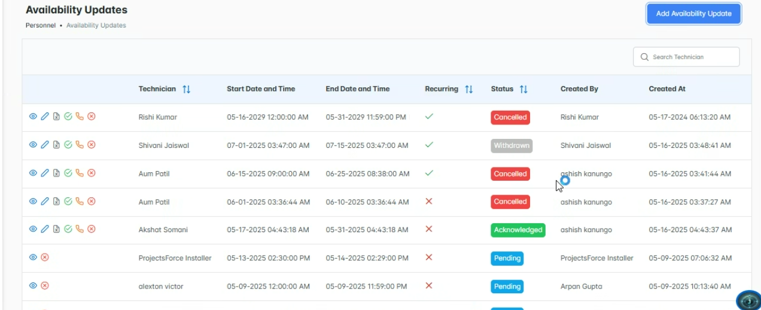Viewport: 761px width, 310px height.
Task: Click green checkmark icon in Akshat Somani's row
Action: coord(68,229)
